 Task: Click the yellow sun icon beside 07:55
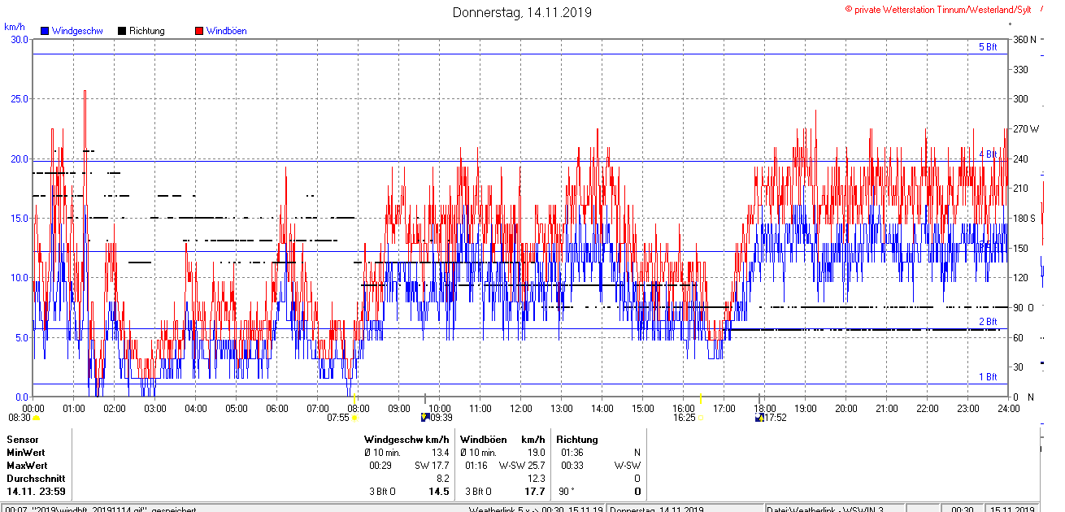point(354,418)
